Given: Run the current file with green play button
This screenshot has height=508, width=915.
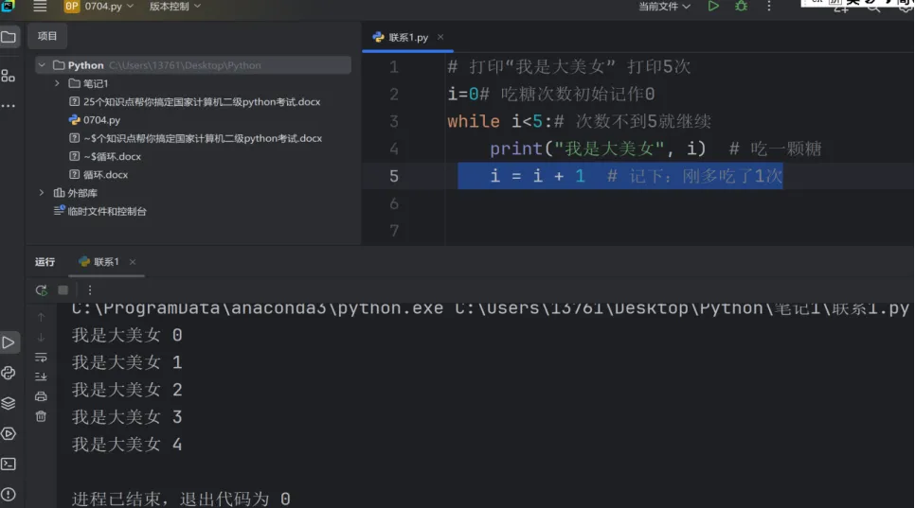Looking at the screenshot, I should click(713, 7).
